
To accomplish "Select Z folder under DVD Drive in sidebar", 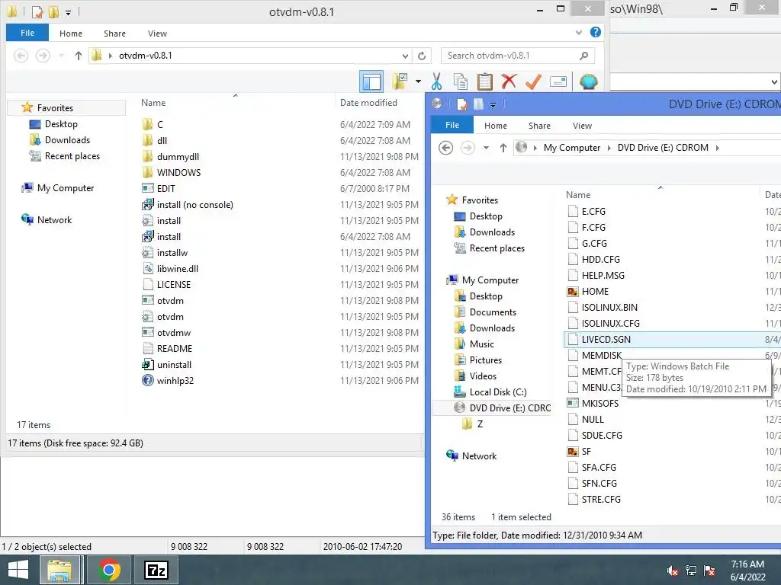I will point(480,424).
